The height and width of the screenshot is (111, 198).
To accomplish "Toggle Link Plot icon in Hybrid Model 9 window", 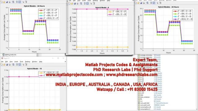I will click(81, 3).
